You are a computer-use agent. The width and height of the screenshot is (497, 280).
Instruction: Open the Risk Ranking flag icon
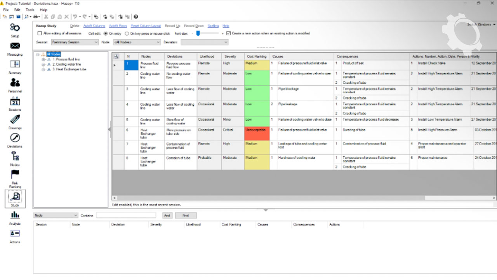coord(15,175)
